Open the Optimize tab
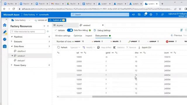The width and height of the screenshot is (187, 105). tap(78, 36)
